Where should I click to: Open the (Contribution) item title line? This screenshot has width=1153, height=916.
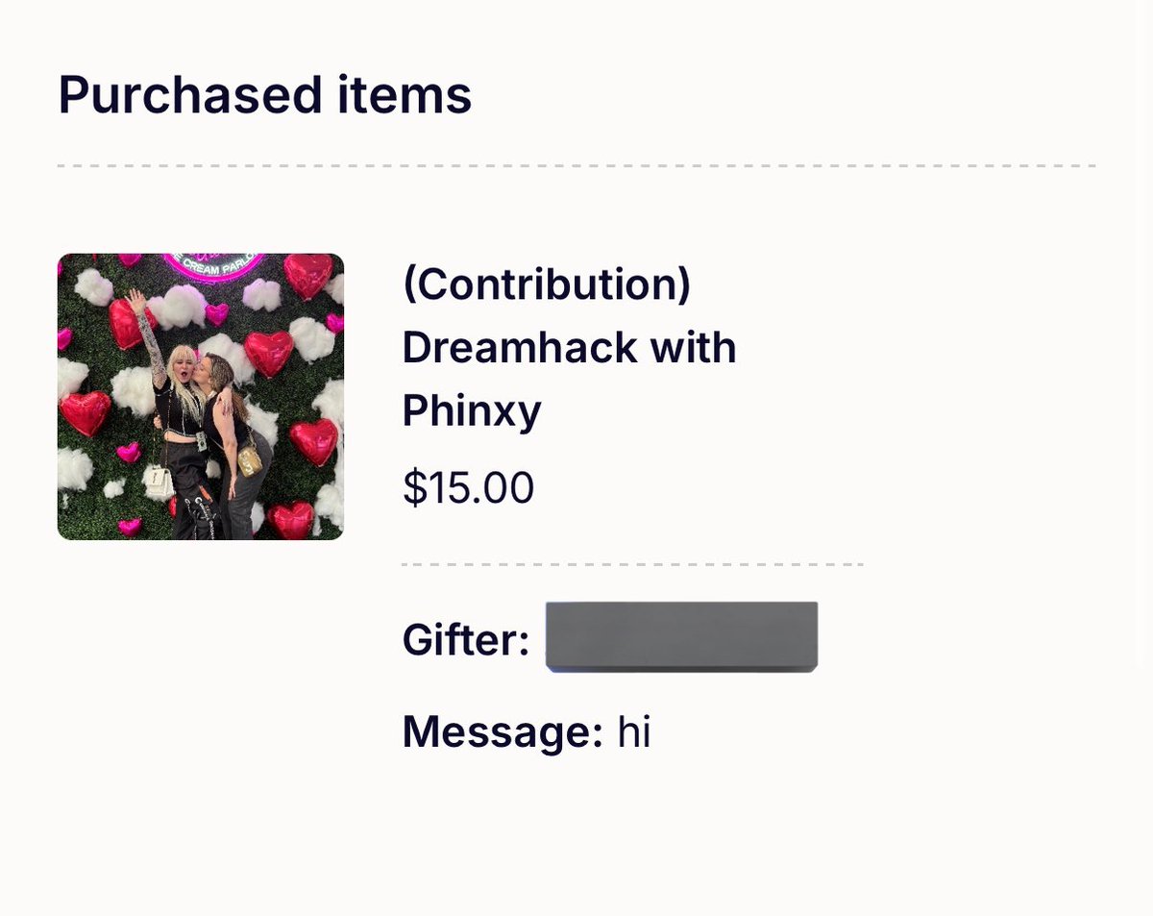(x=547, y=285)
